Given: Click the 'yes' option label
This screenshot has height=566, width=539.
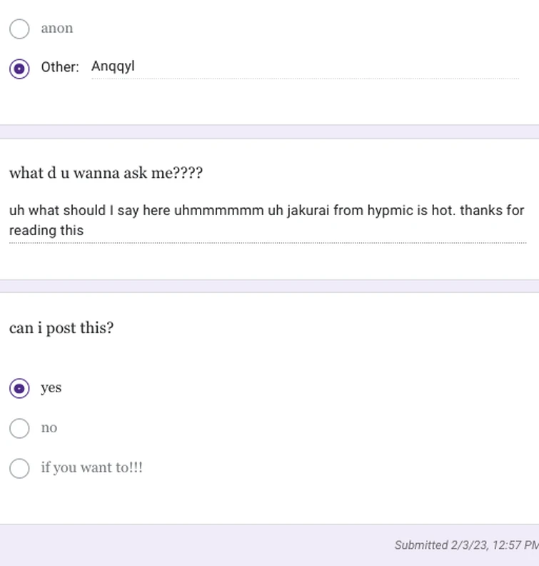Looking at the screenshot, I should (51, 387).
